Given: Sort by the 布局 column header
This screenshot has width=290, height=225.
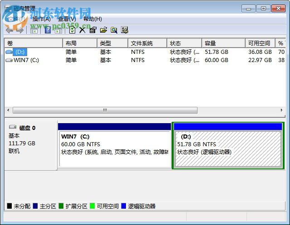Looking at the screenshot, I should point(80,43).
